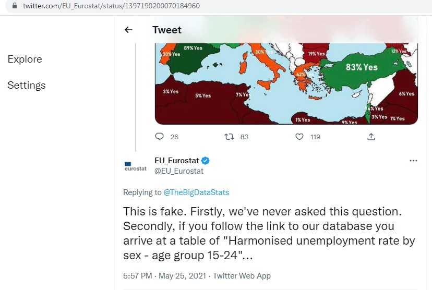Click the blue verified badge

pos(206,161)
